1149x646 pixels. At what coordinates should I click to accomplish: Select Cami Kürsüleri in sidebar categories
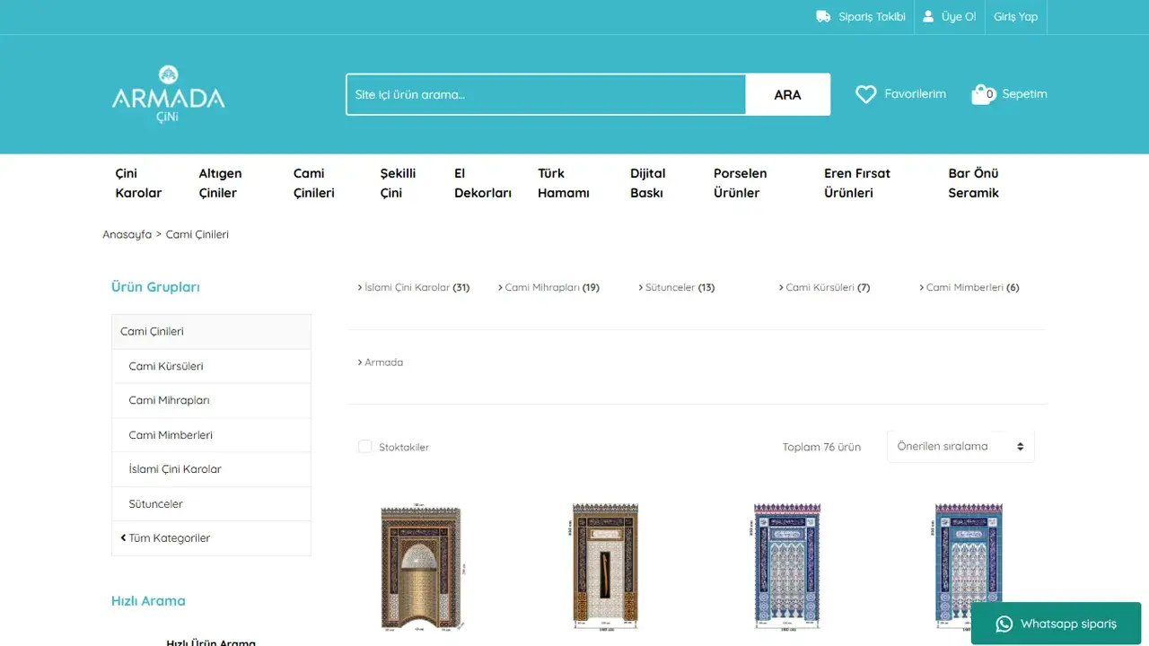tap(166, 366)
